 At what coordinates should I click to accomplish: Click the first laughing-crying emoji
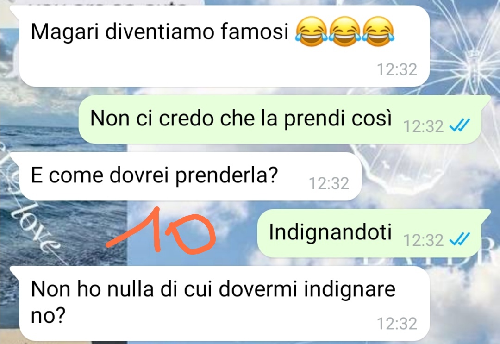pos(311,31)
